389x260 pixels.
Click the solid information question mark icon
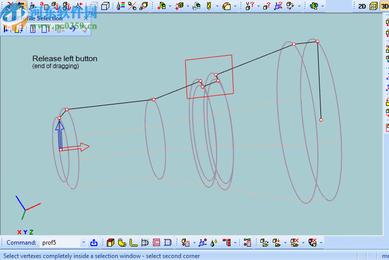(267, 5)
